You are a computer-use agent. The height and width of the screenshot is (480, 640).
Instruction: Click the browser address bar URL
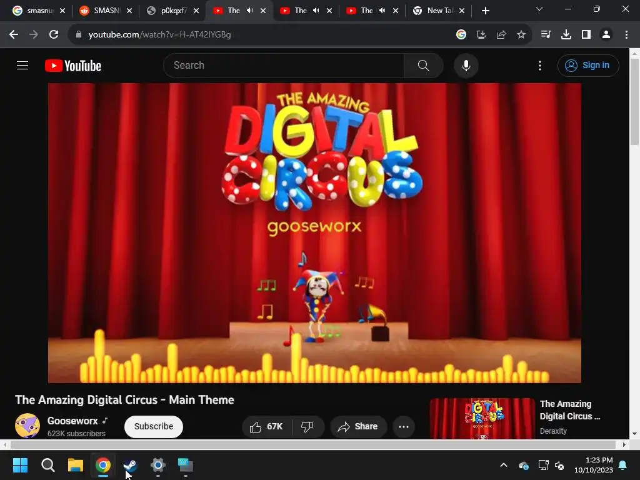point(159,35)
